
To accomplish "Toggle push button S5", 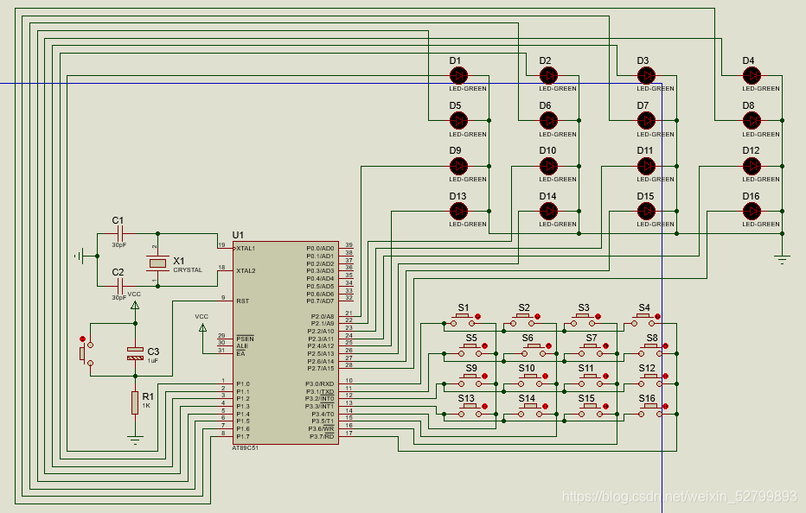I will 470,351.
